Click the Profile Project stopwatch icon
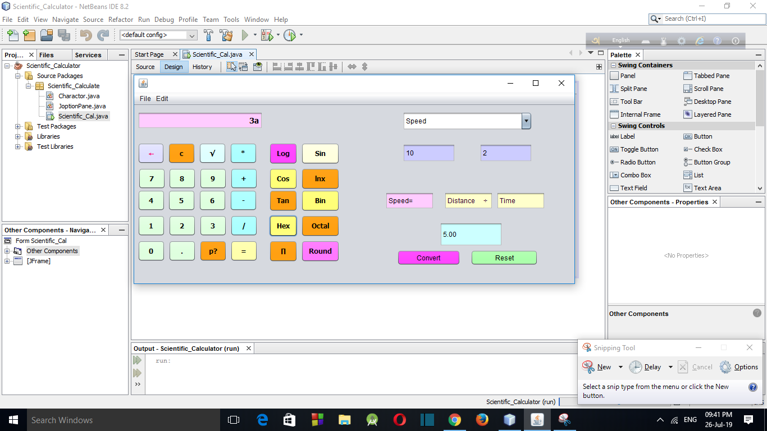The width and height of the screenshot is (767, 431). click(x=289, y=35)
